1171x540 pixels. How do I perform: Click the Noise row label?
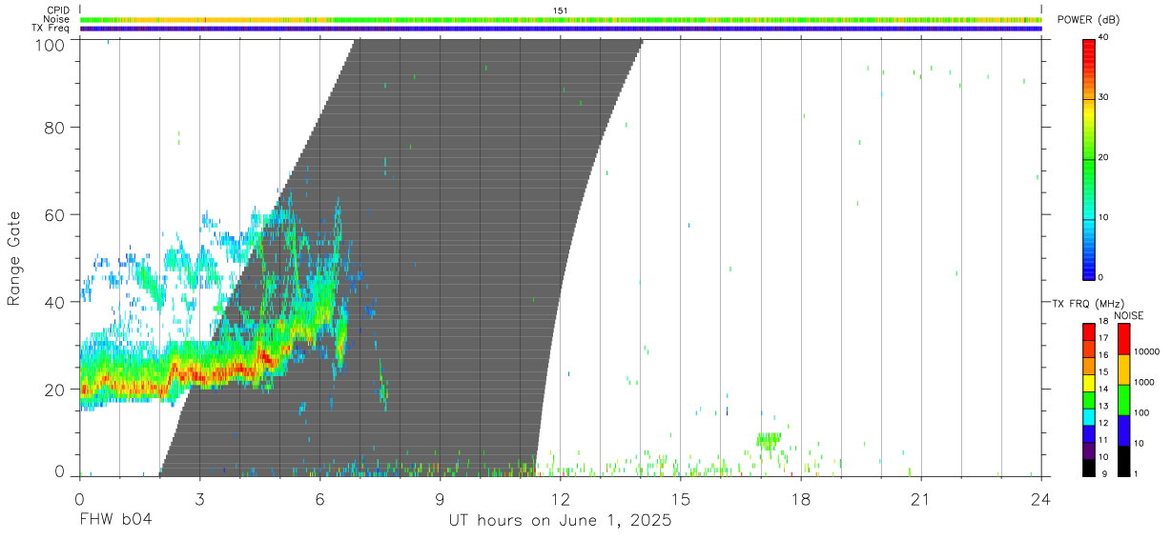[x=55, y=19]
